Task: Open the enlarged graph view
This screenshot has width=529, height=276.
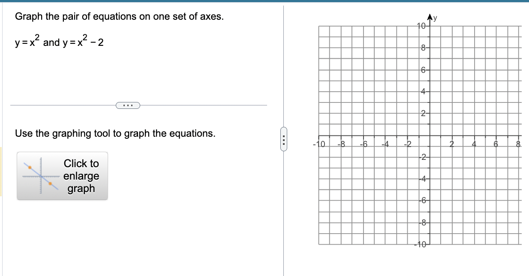Action: (x=62, y=176)
